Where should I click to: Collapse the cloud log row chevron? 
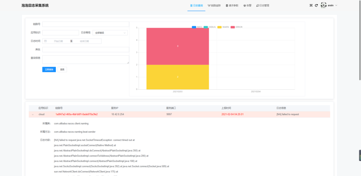[x=33, y=114]
